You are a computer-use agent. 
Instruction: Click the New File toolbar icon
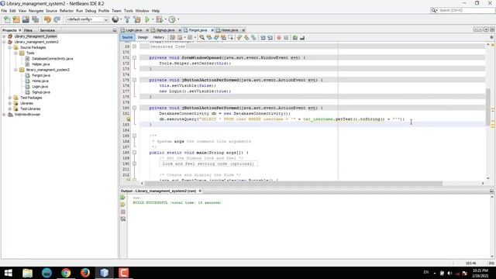point(7,19)
